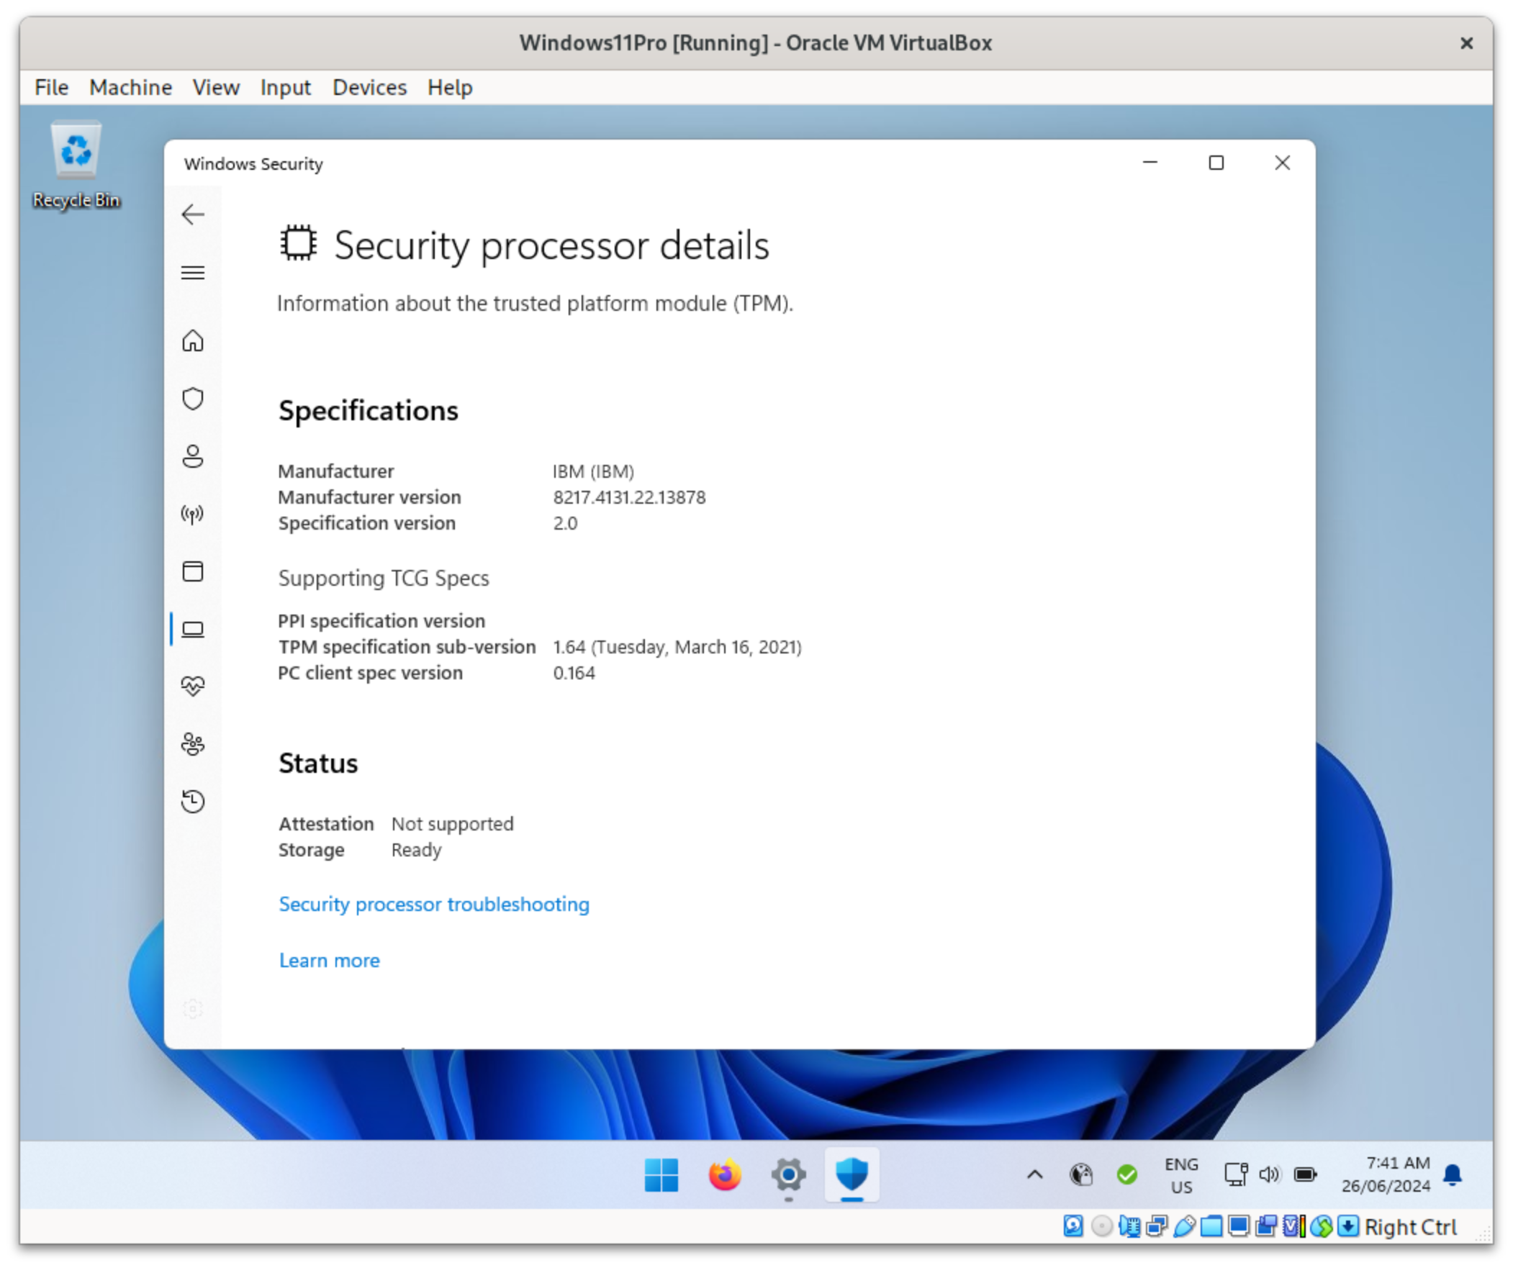Open the hamburger navigation menu
Image resolution: width=1513 pixels, height=1268 pixels.
193,273
